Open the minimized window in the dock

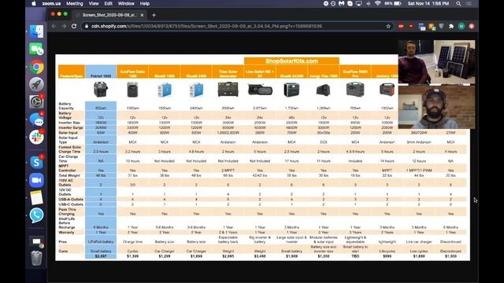coord(36,241)
